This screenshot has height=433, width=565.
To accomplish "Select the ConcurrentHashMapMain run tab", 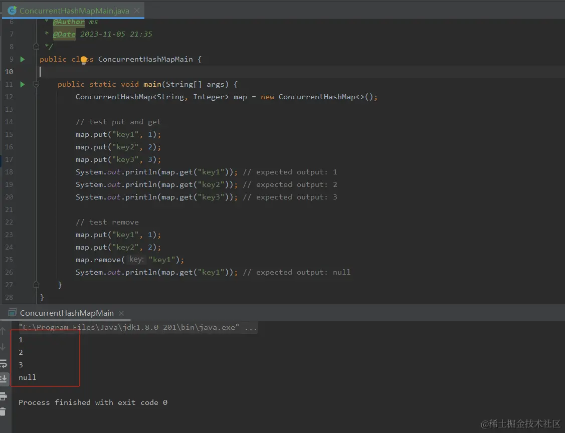I will 67,313.
